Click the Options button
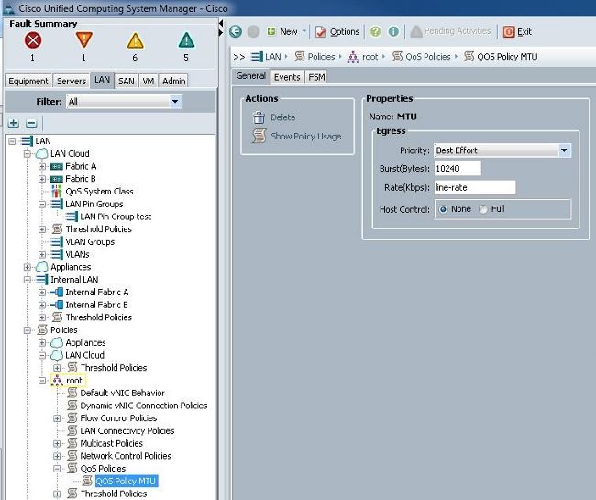 [x=337, y=31]
